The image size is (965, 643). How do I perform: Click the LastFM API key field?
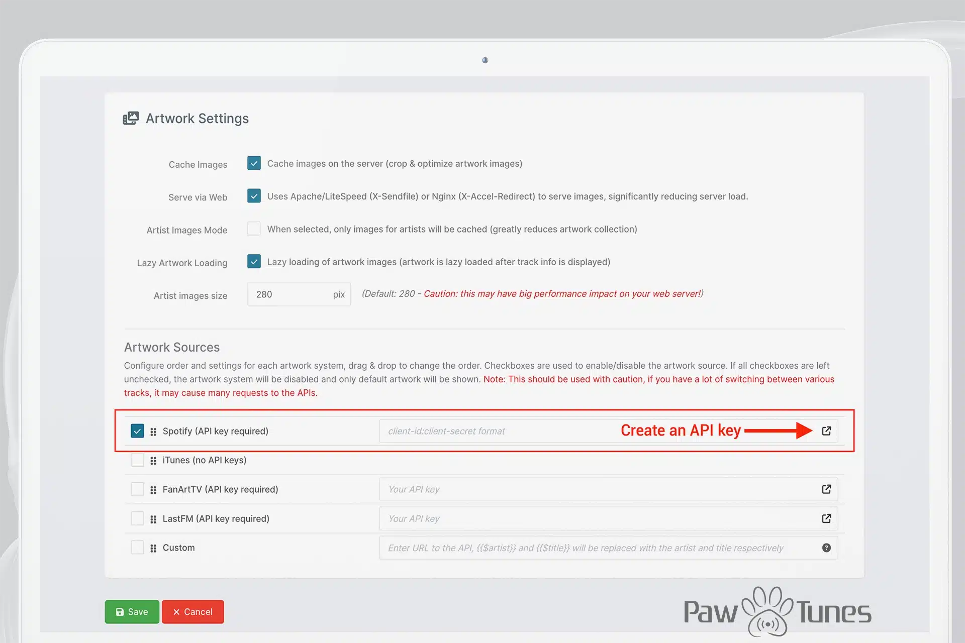[608, 518]
